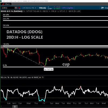Image resolution: width=108 pixels, height=108 pixels.
Task: Click the first Thu label on time axis
Action: [36, 103]
